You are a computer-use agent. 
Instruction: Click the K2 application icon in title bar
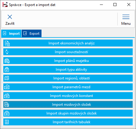click(5, 5)
